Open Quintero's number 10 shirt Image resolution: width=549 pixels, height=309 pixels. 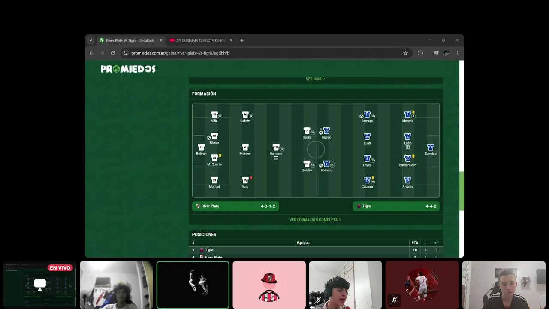276,148
